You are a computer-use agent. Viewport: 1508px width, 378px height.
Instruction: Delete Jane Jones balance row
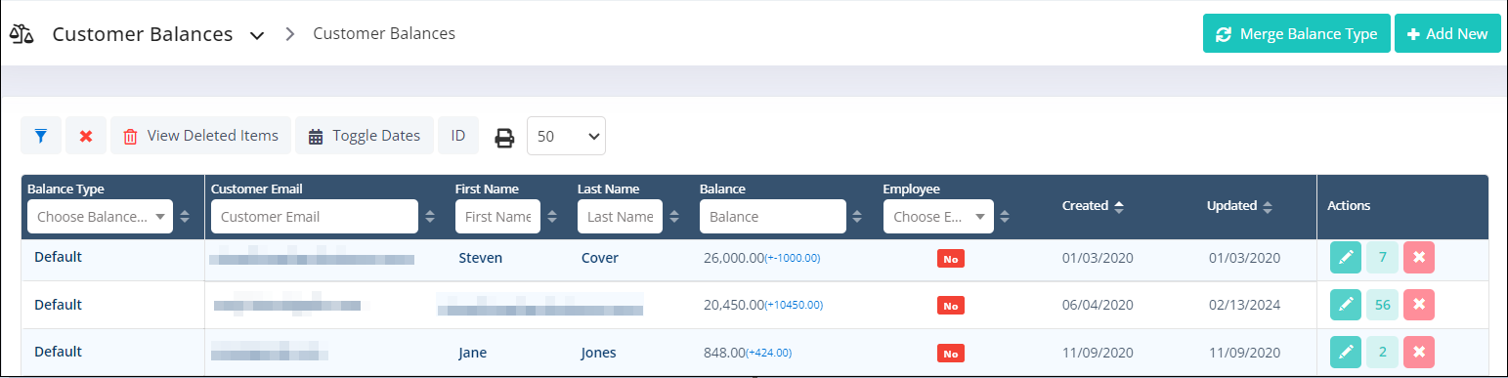click(x=1419, y=352)
